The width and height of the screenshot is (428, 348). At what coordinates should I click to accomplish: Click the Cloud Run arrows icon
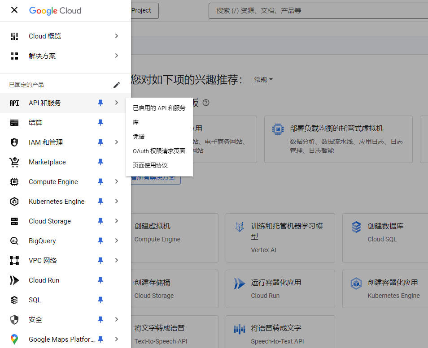(x=14, y=280)
